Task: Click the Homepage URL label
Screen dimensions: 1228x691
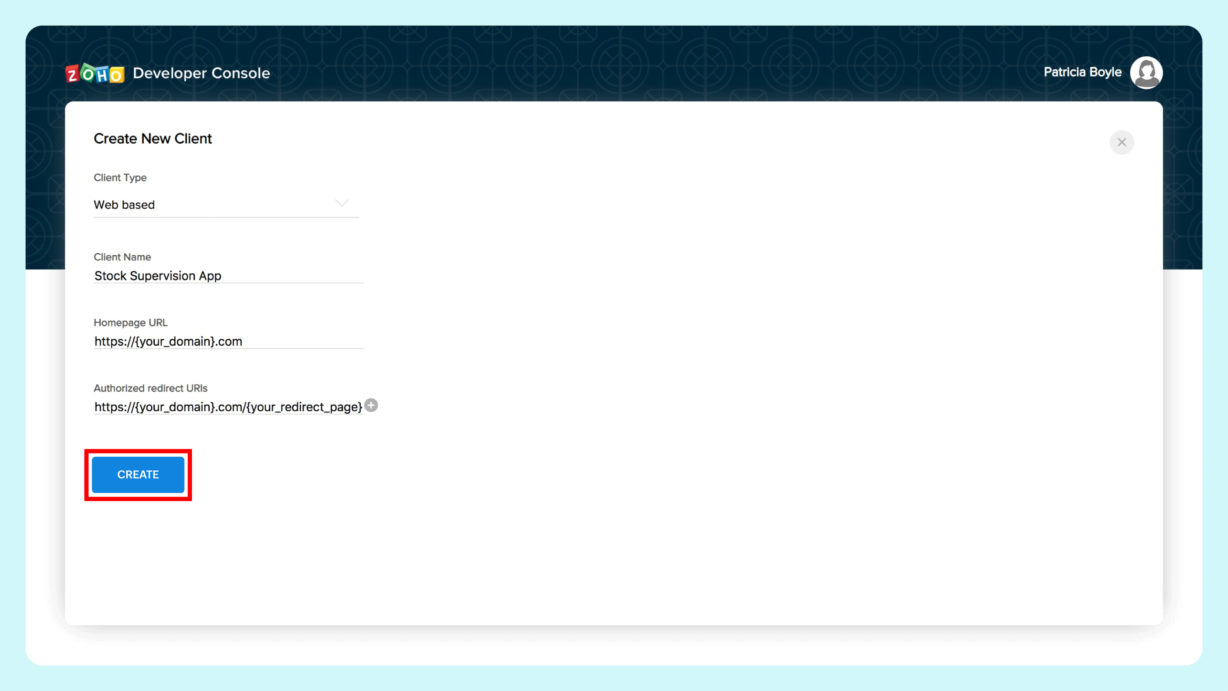Action: pos(130,323)
